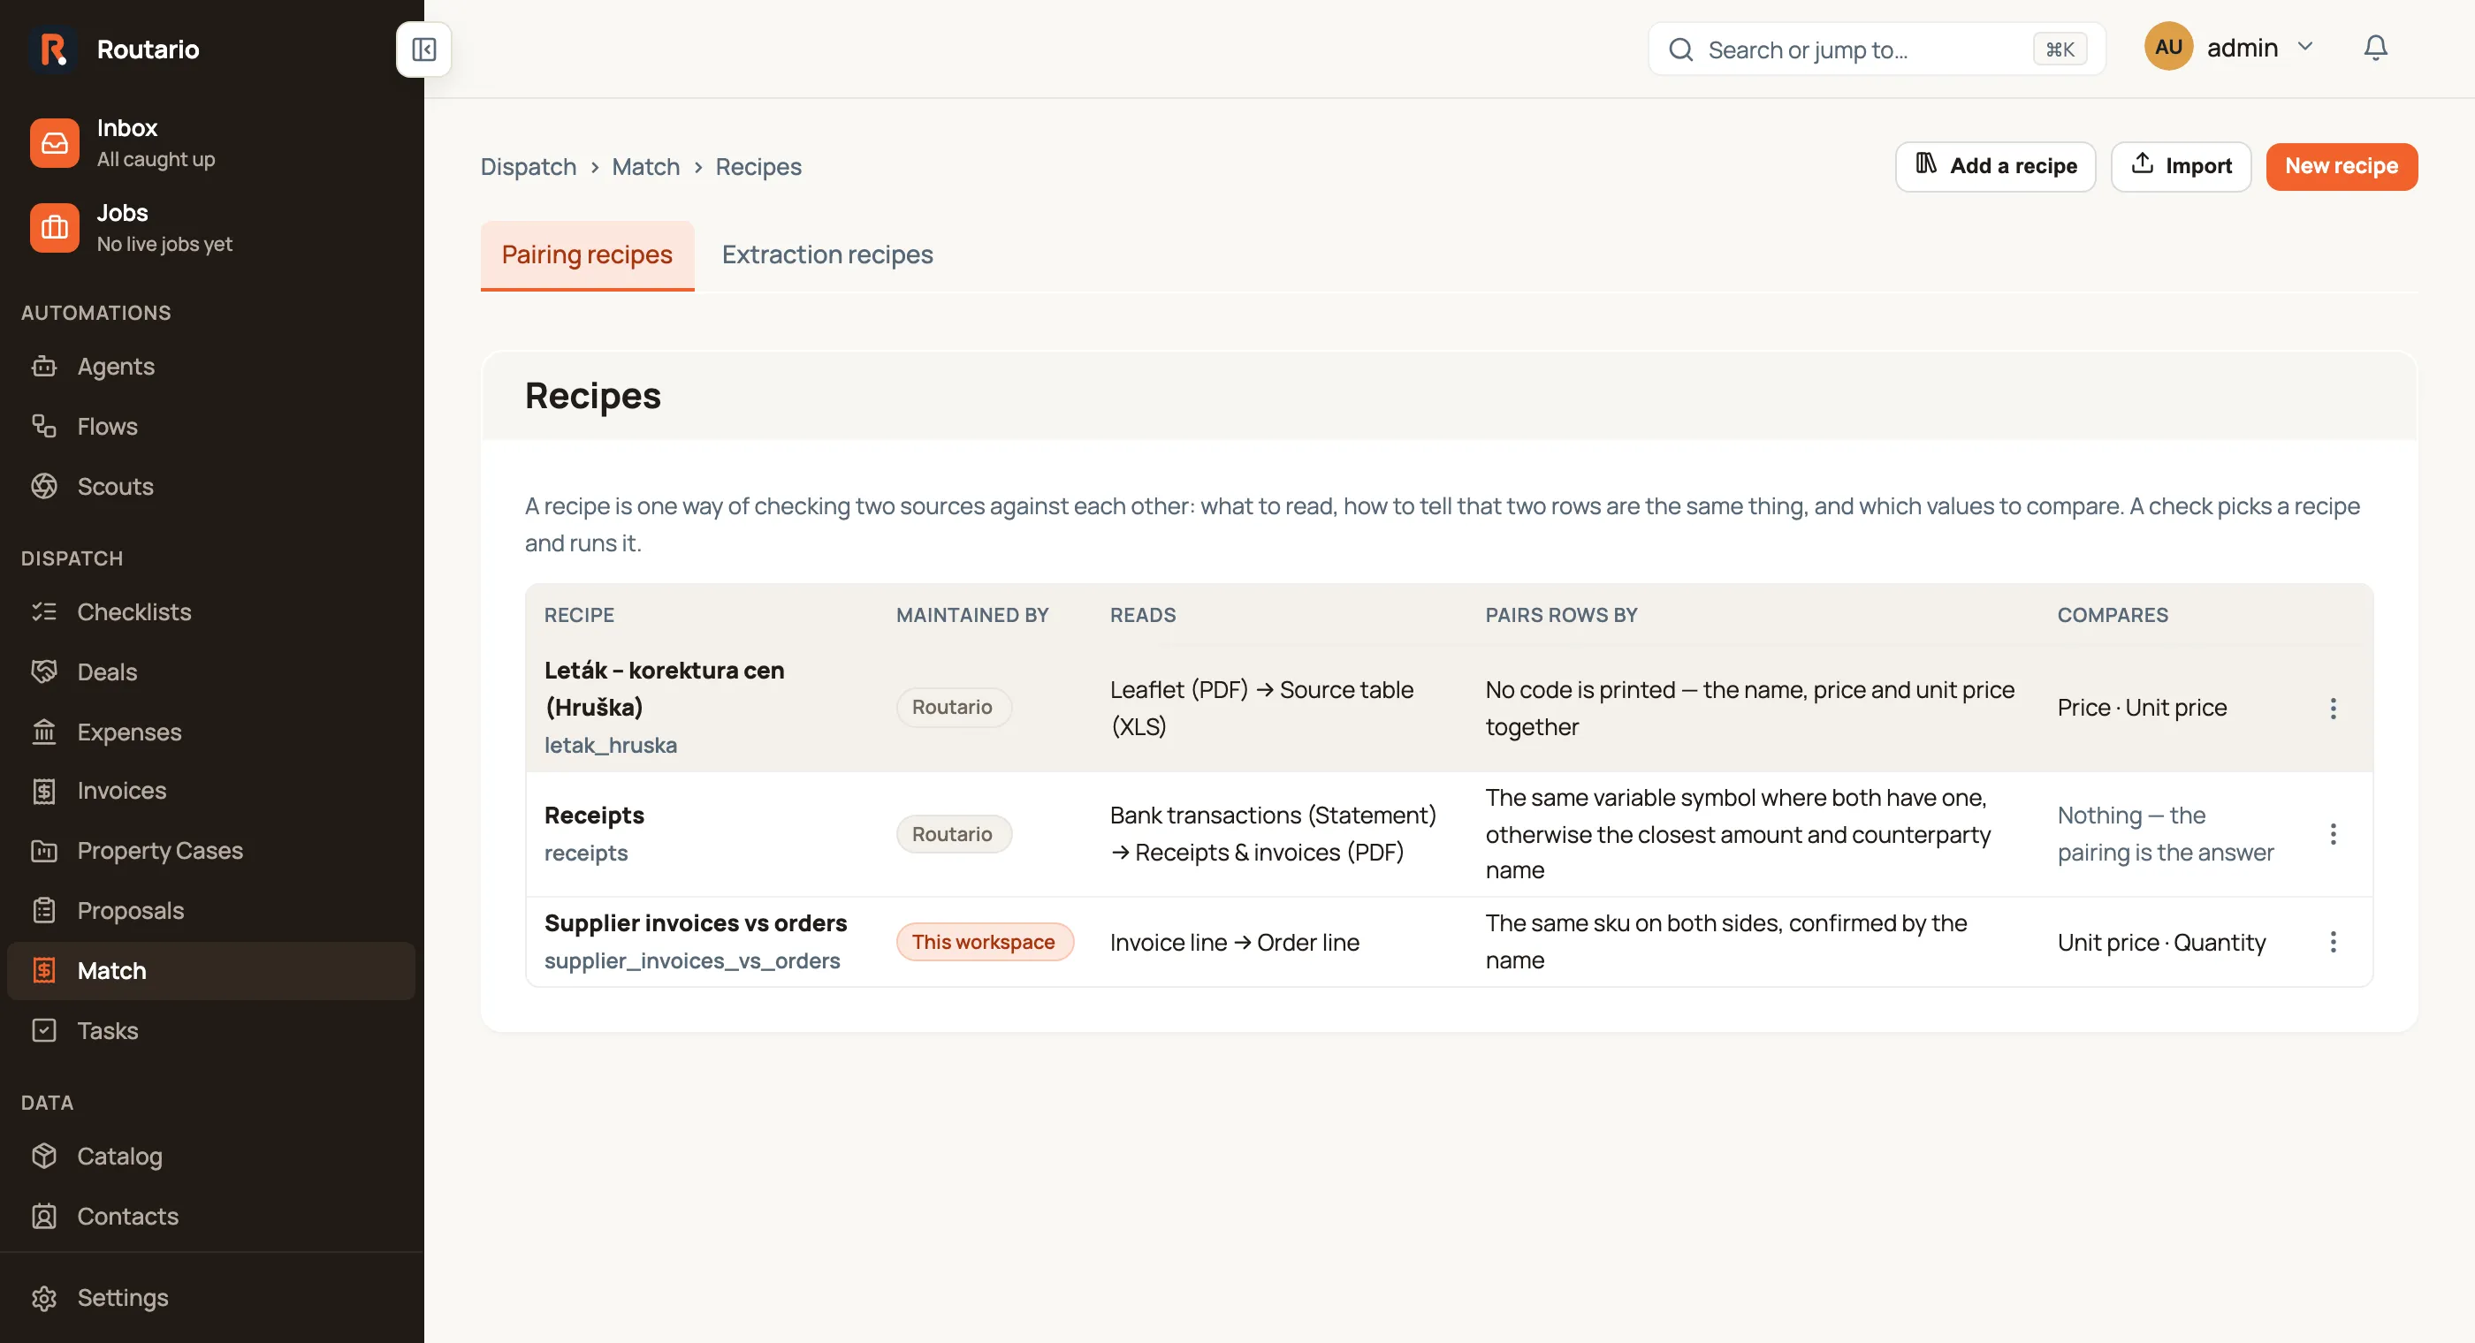Go to Property Cases

tap(211, 850)
